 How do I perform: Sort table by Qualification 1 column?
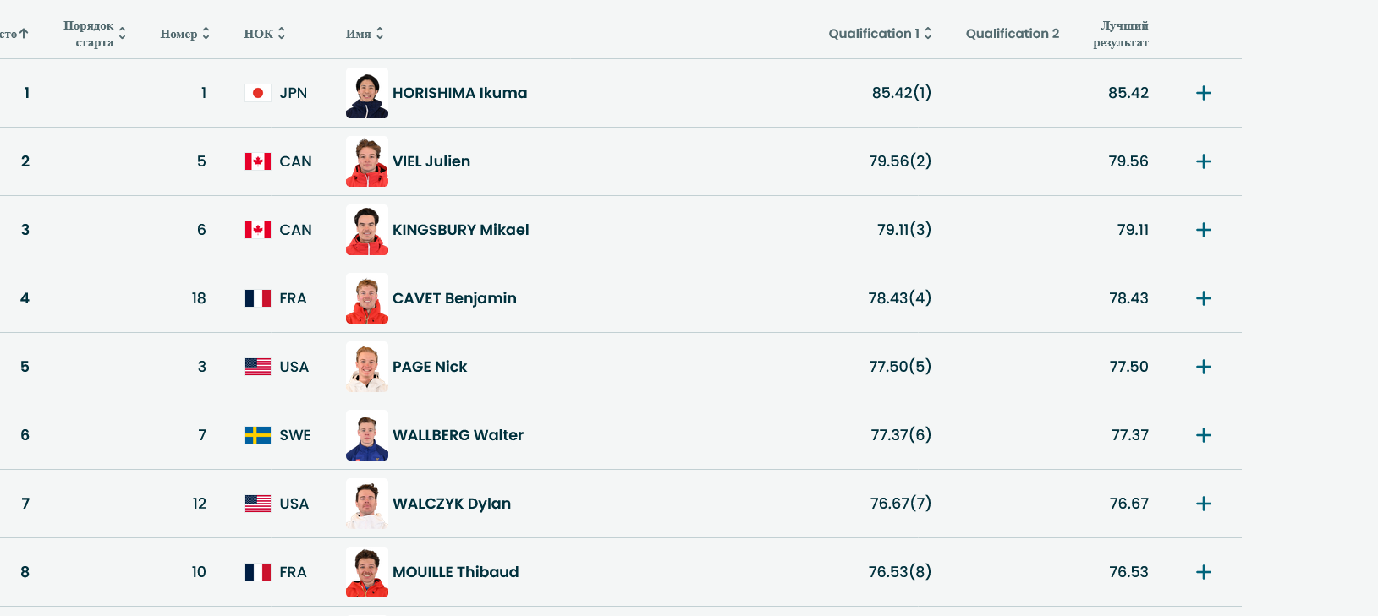(x=880, y=34)
